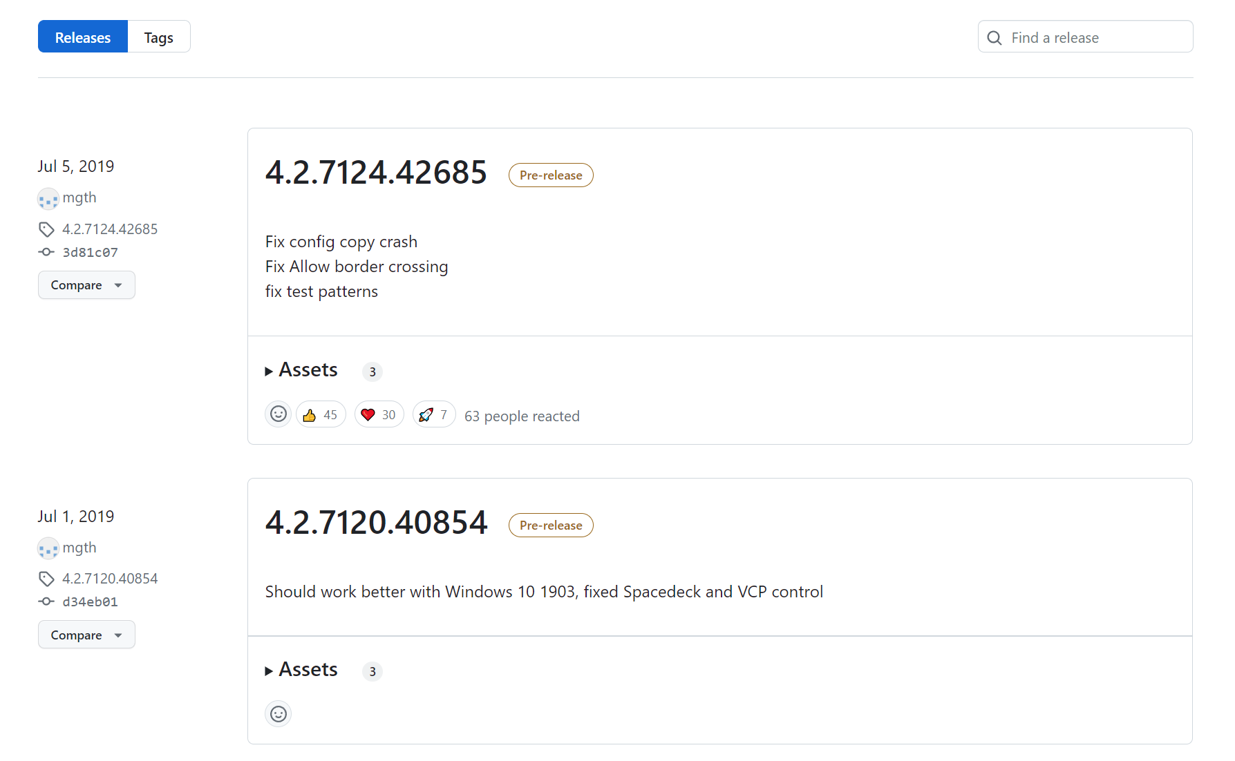The height and width of the screenshot is (761, 1235).
Task: Switch to the Releases tab
Action: coord(83,37)
